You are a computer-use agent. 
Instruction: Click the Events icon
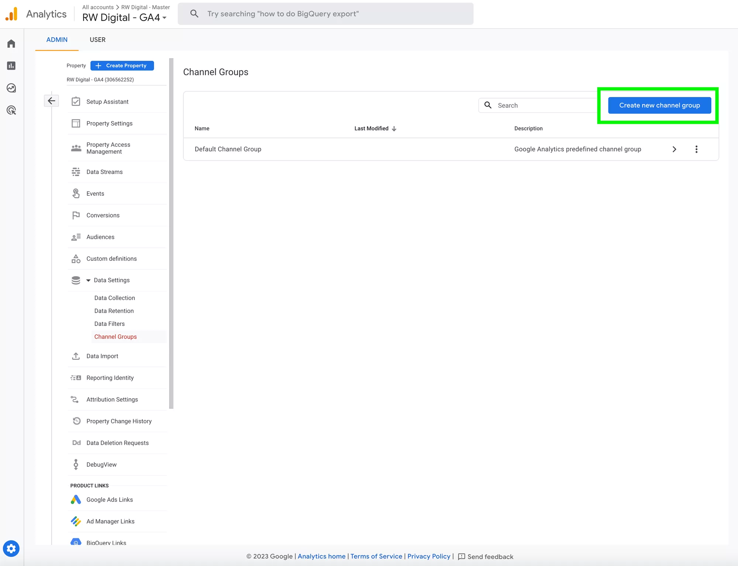point(76,193)
